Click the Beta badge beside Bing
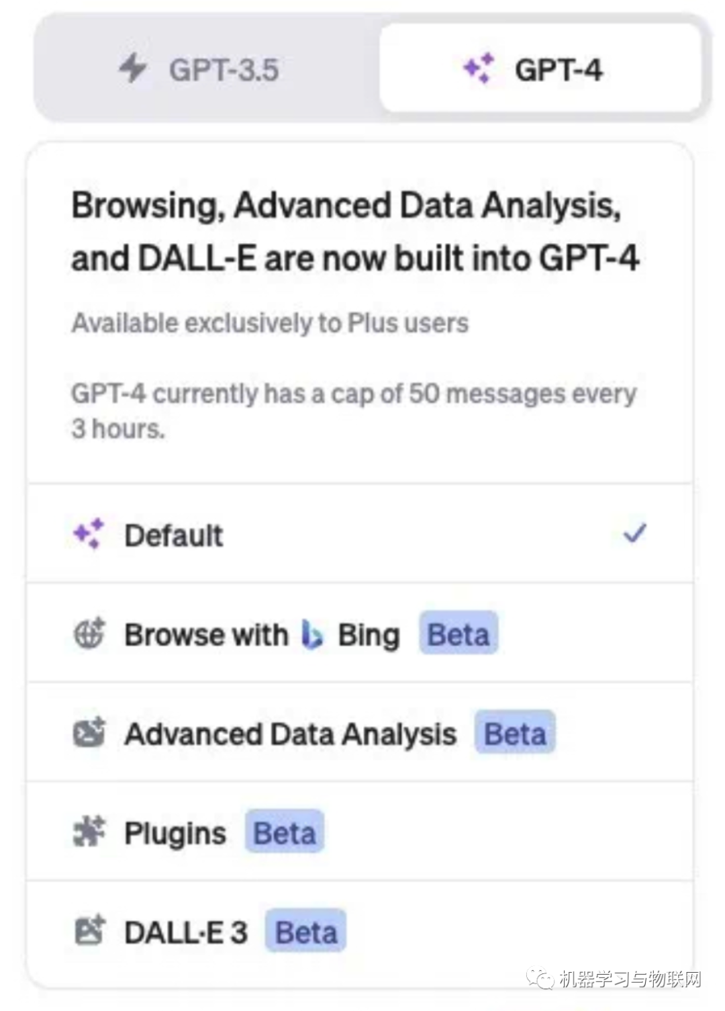 [x=458, y=634]
